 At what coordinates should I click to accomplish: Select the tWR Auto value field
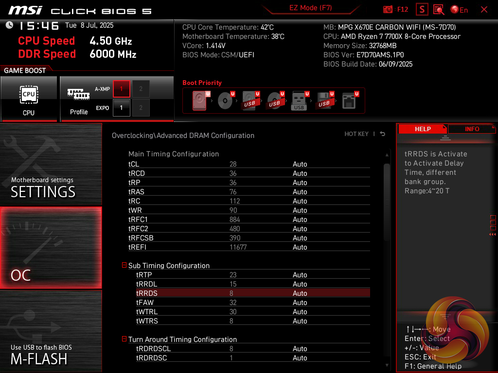click(300, 210)
